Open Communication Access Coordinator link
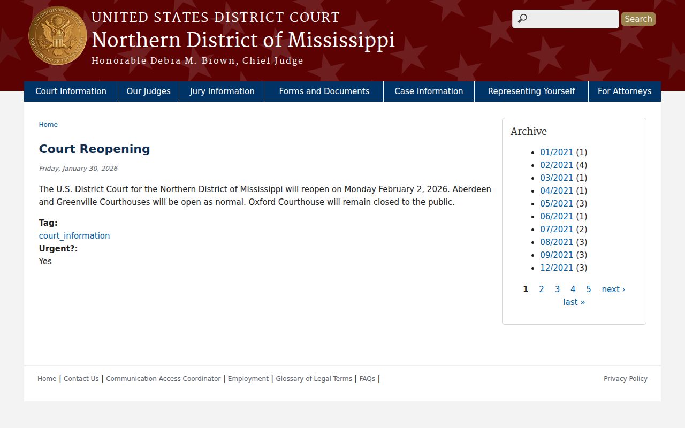The height and width of the screenshot is (428, 685). [163, 379]
